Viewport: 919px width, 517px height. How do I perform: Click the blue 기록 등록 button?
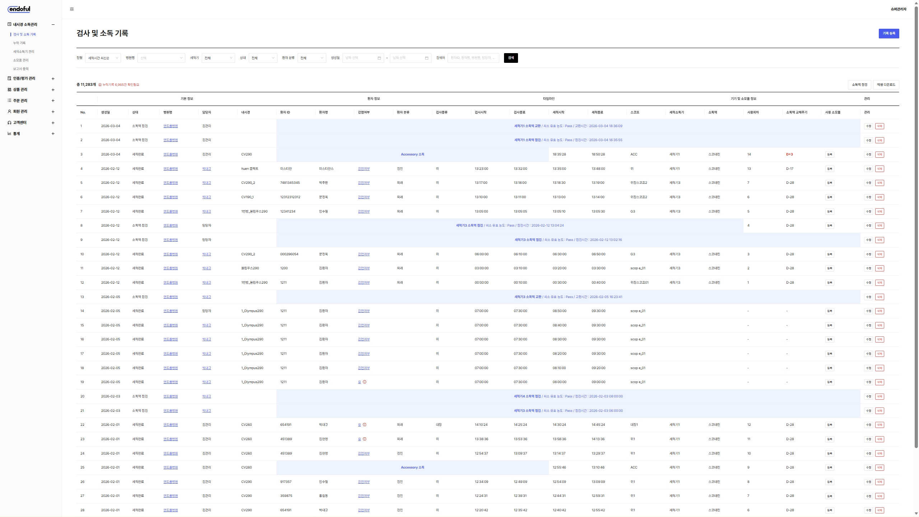(x=888, y=33)
